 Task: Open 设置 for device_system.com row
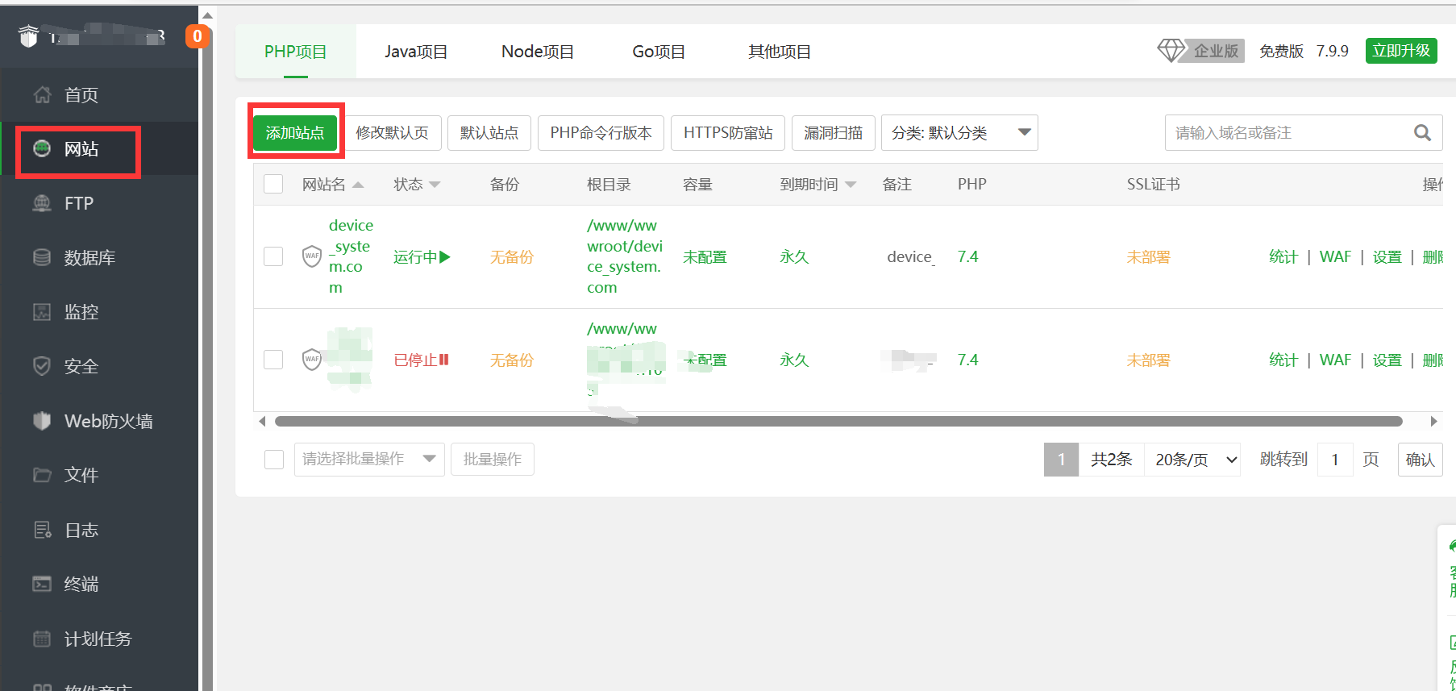tap(1387, 257)
